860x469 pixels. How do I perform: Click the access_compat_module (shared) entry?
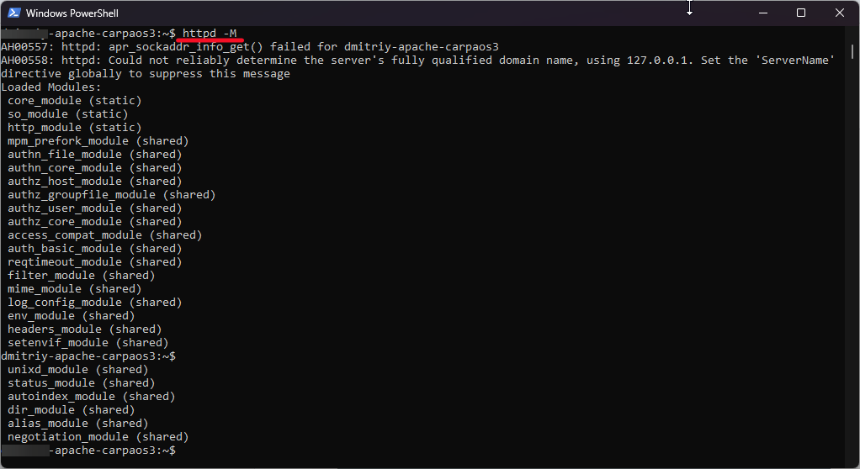(104, 235)
